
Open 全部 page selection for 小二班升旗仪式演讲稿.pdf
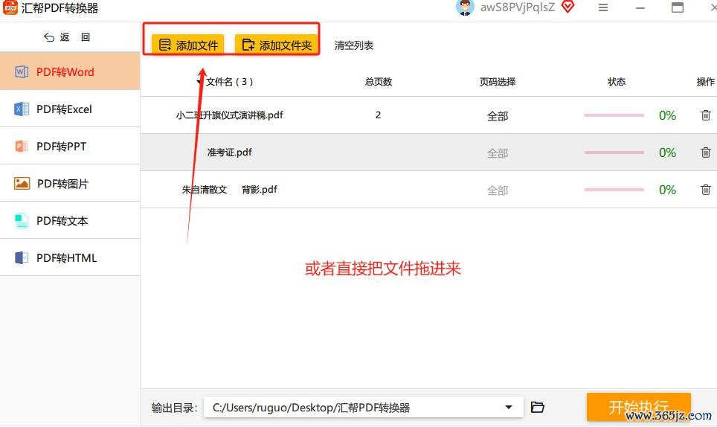498,116
